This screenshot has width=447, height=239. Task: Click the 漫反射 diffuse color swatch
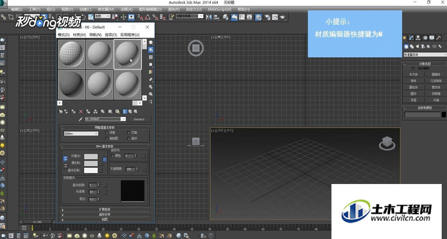(x=91, y=163)
